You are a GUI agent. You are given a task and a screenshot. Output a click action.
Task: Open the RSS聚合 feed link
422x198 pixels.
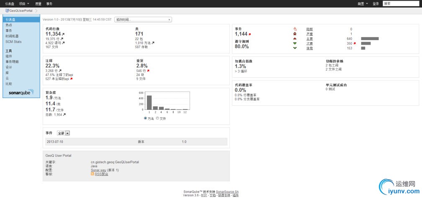(101, 174)
